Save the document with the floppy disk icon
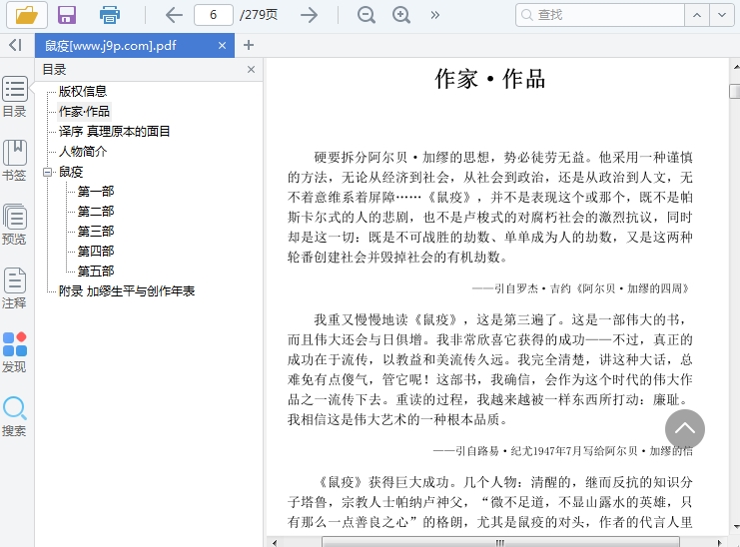This screenshot has height=547, width=740. point(67,15)
